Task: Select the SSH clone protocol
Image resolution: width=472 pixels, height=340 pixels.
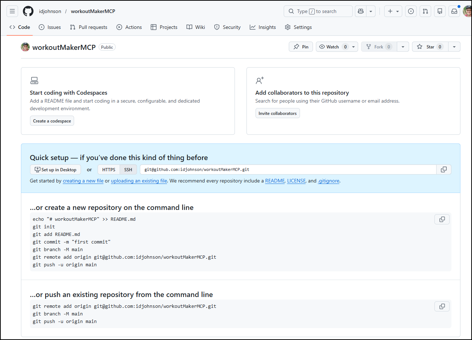Action: point(128,169)
